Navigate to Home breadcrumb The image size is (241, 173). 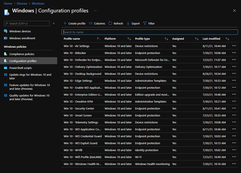pos(8,4)
